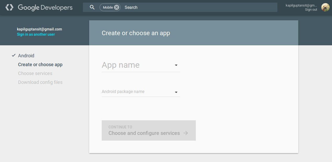This screenshot has height=162, width=332.
Task: Focus the Android package name field
Action: click(141, 92)
